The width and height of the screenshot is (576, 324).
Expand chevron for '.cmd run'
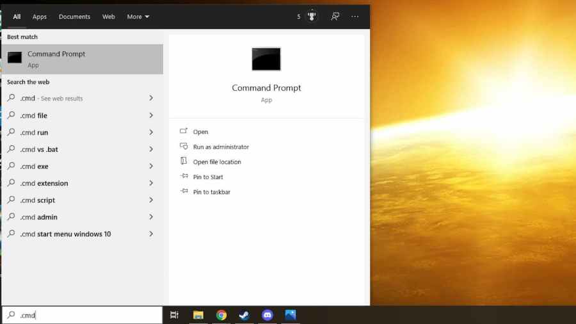(151, 133)
